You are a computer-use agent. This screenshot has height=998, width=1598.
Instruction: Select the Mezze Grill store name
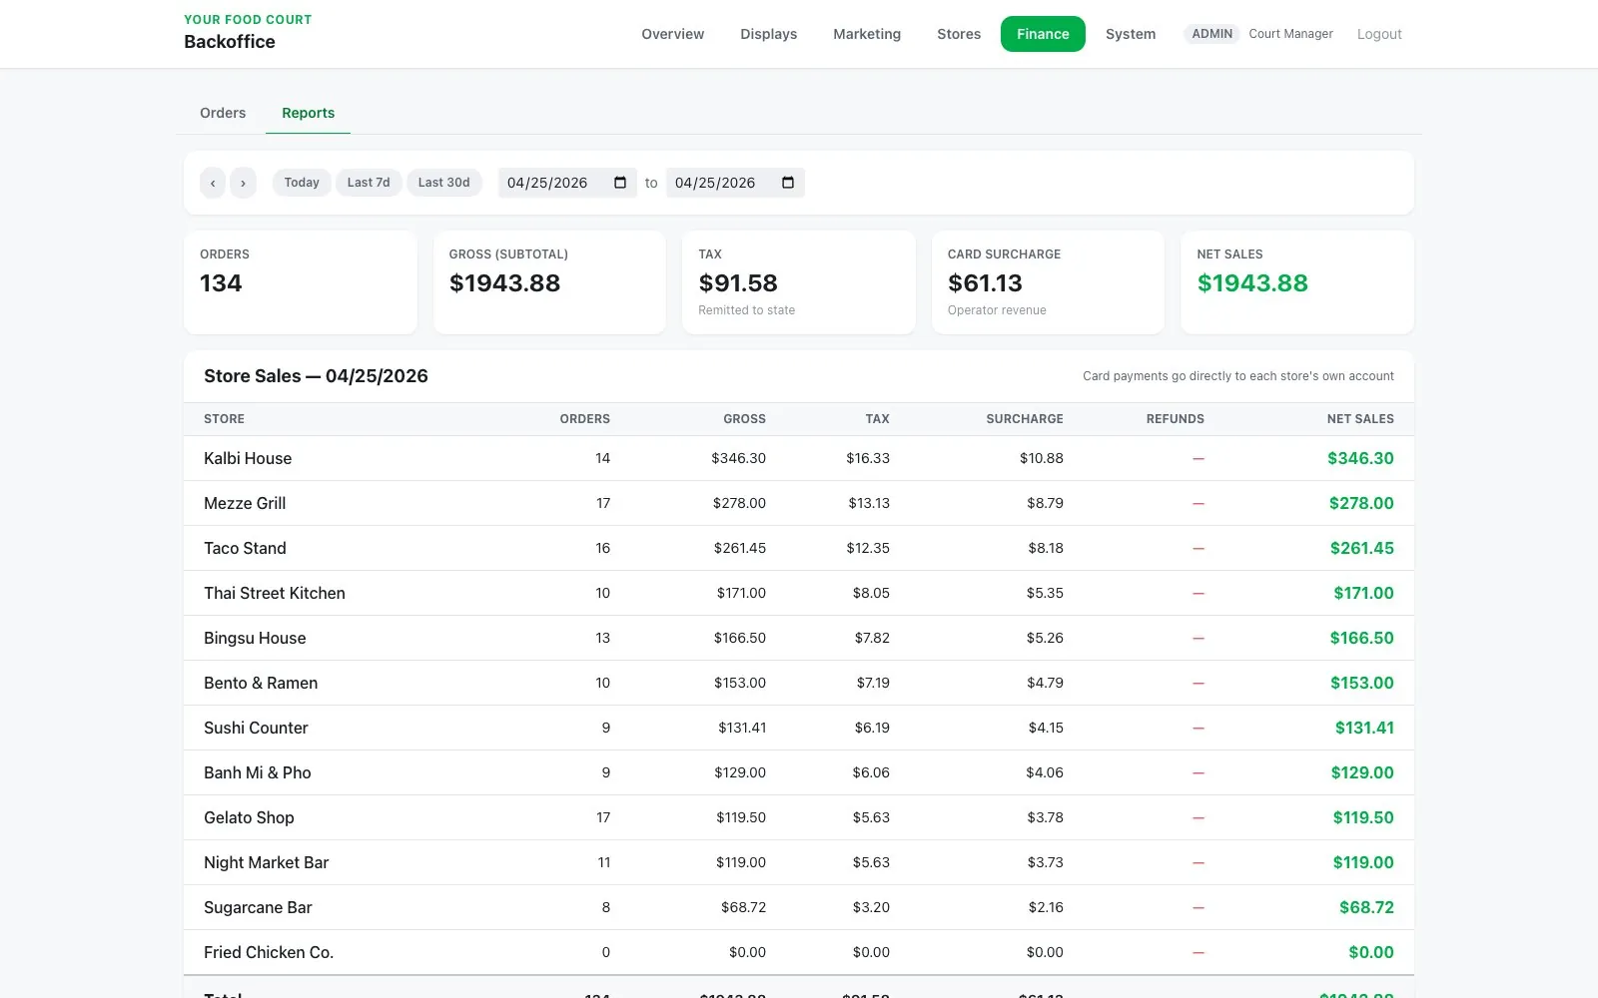point(245,503)
